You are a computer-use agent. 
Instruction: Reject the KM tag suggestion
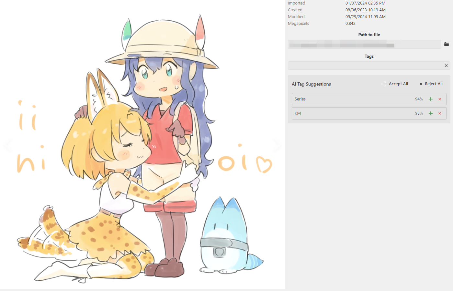tap(440, 113)
